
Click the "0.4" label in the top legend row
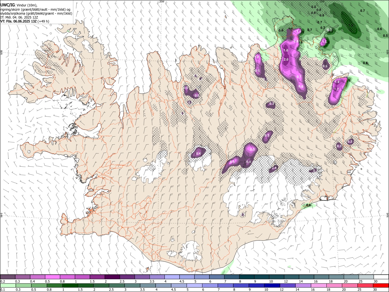pos(32,281)
